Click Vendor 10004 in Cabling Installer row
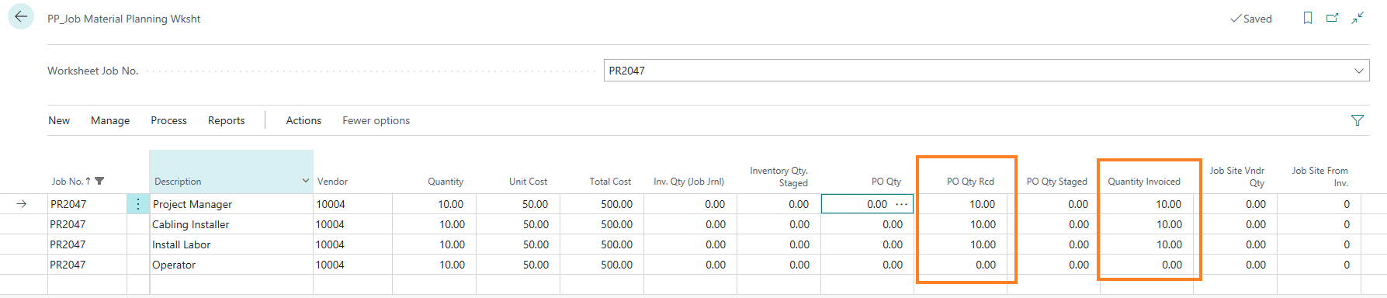The image size is (1387, 298). (x=330, y=224)
